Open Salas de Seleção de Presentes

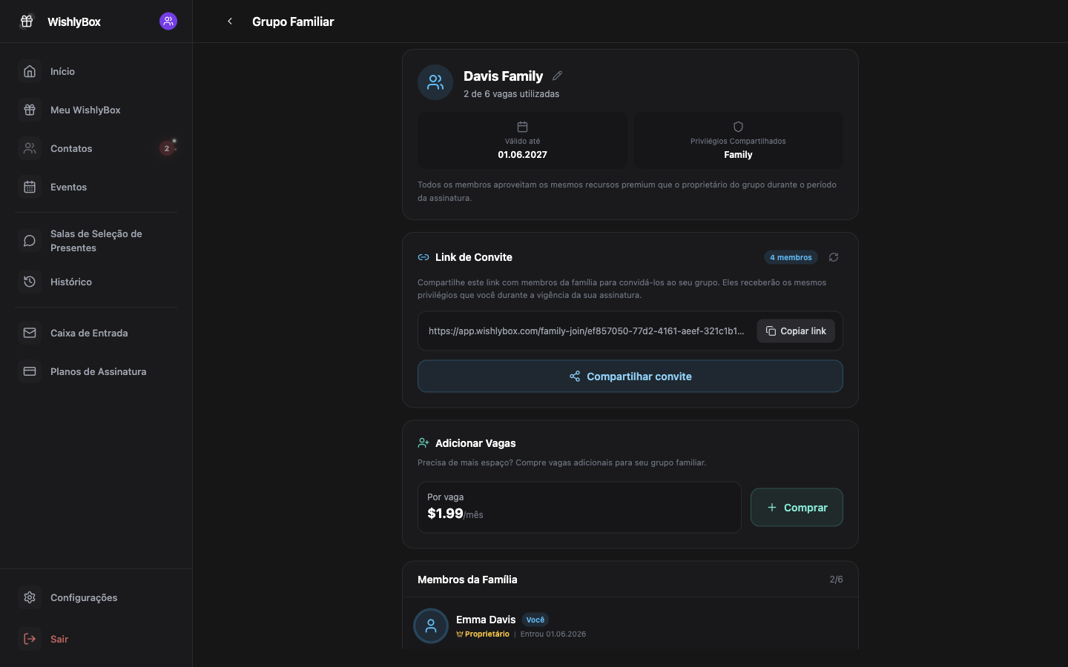(x=96, y=241)
